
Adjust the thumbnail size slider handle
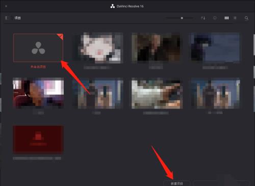pos(182,18)
